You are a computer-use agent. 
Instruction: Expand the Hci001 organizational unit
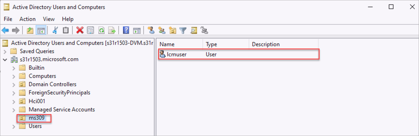point(14,101)
